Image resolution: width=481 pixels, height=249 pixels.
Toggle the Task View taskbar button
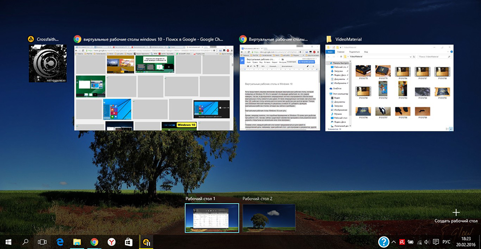pyautogui.click(x=43, y=242)
